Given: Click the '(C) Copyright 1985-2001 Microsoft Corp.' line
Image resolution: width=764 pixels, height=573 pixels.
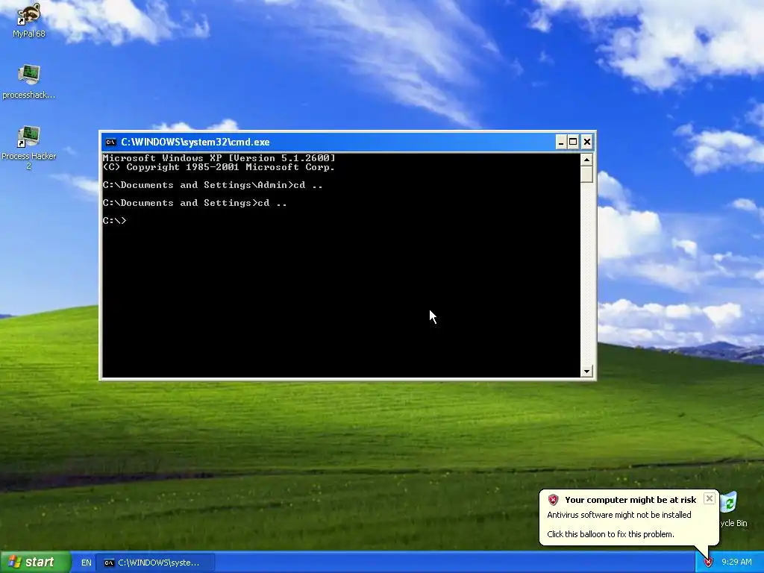Looking at the screenshot, I should click(219, 167).
